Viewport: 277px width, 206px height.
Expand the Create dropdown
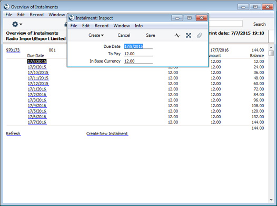coord(96,35)
